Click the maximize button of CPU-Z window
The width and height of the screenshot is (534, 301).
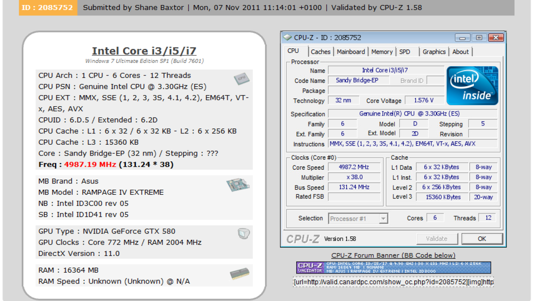click(x=479, y=38)
